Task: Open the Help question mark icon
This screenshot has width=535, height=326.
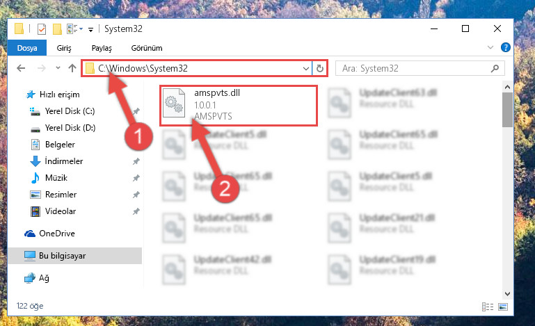Action: point(505,47)
